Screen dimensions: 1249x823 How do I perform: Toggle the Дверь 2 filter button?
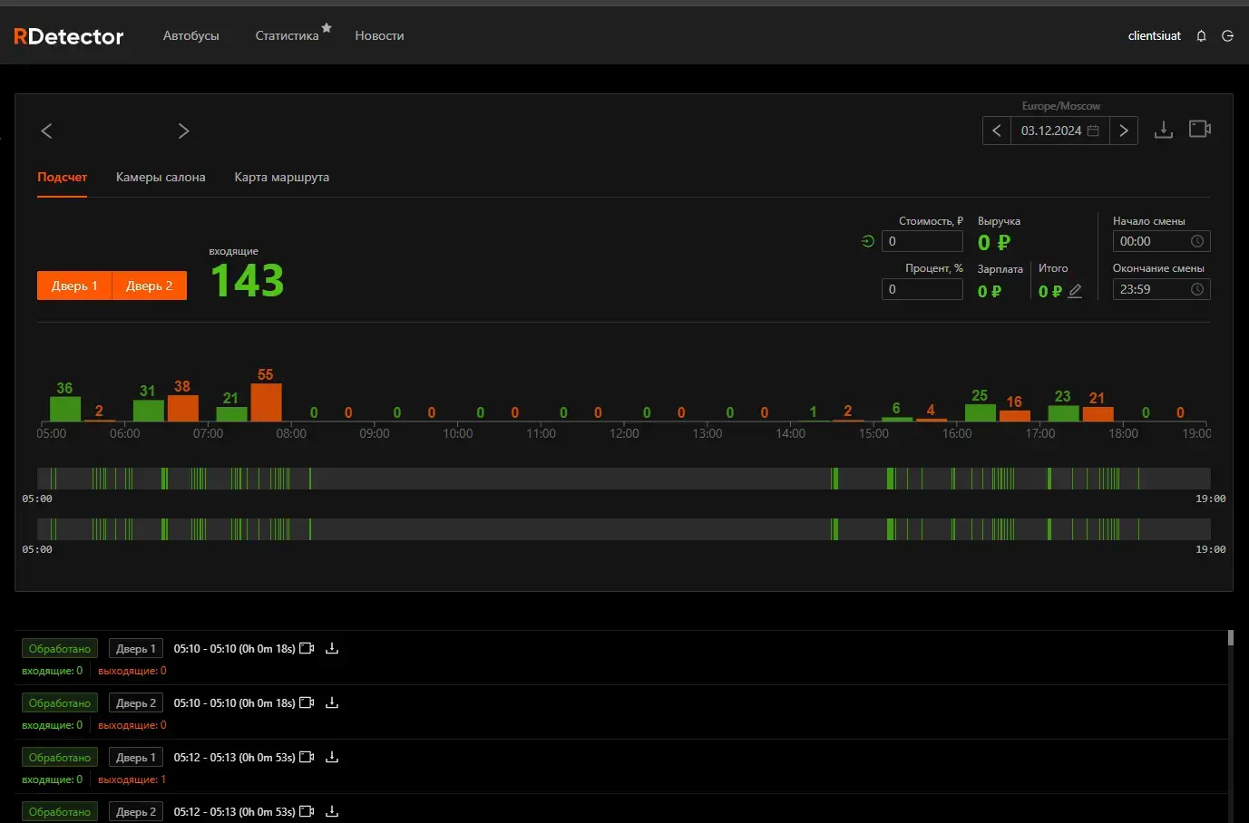point(150,286)
